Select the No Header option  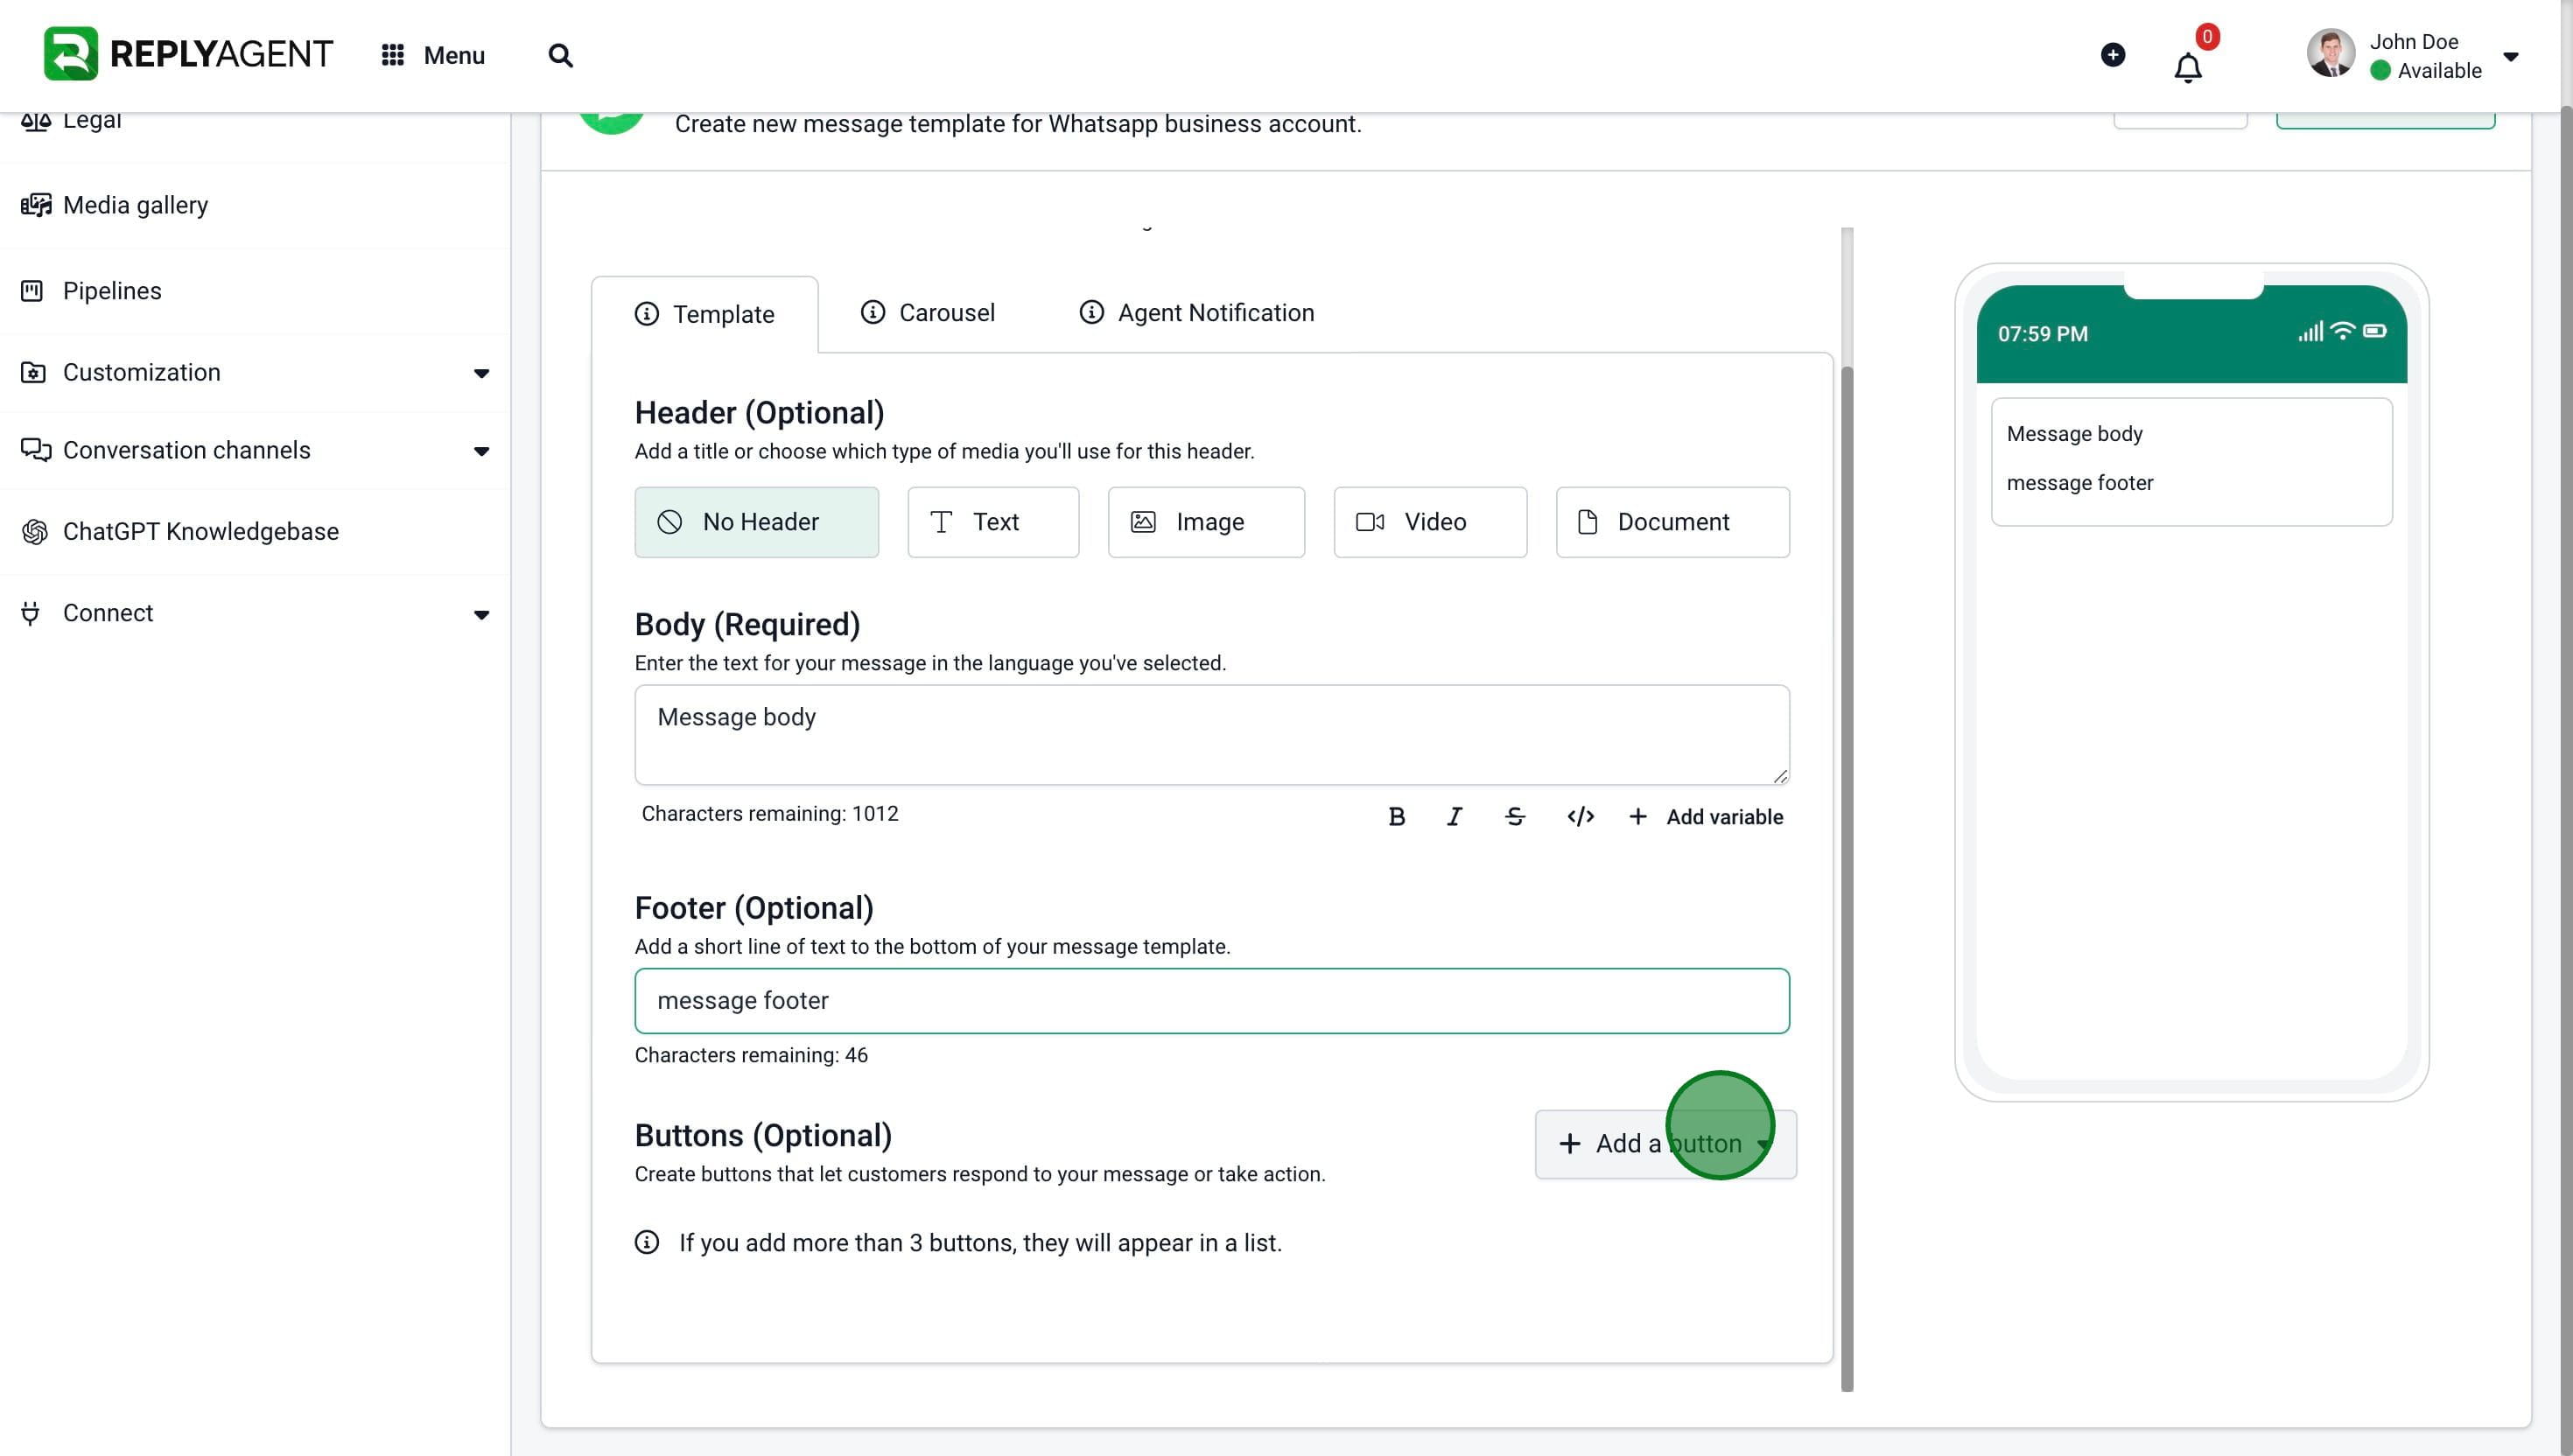coord(757,522)
